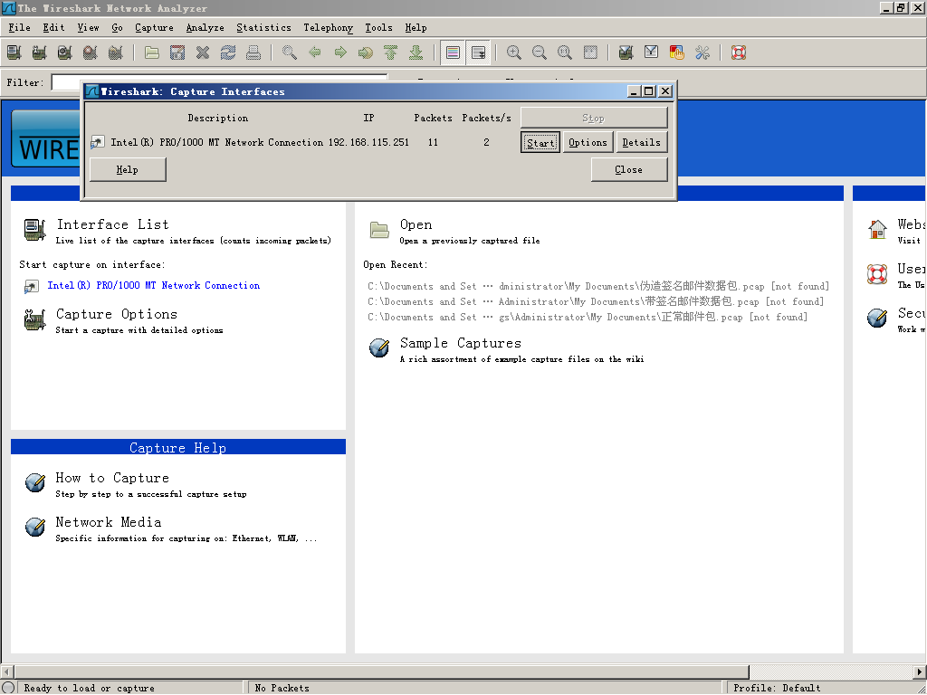The height and width of the screenshot is (695, 927).
Task: Print packets using the printer icon
Action: pyautogui.click(x=253, y=52)
